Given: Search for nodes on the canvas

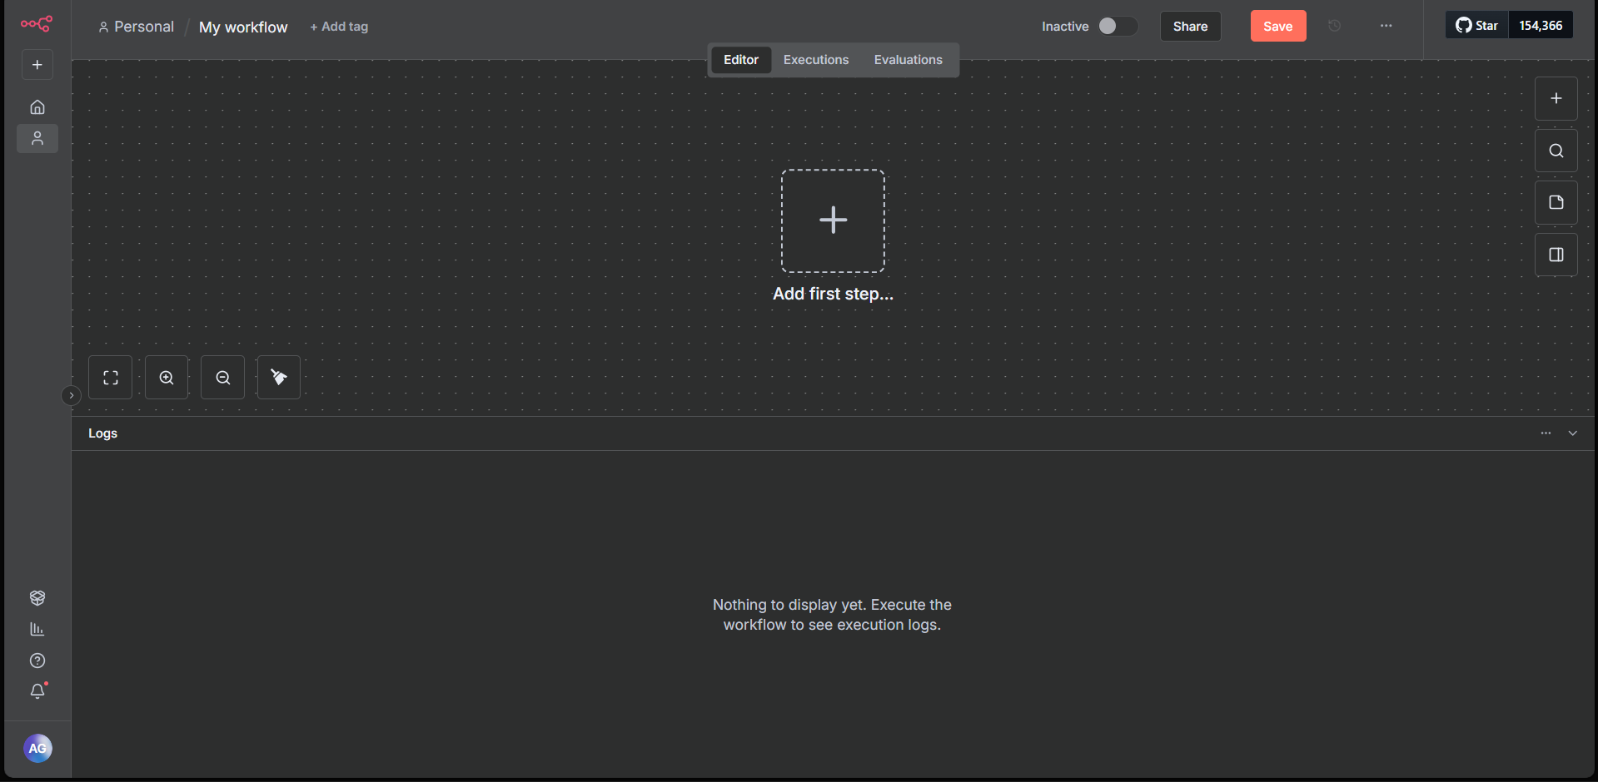Looking at the screenshot, I should coord(1555,151).
